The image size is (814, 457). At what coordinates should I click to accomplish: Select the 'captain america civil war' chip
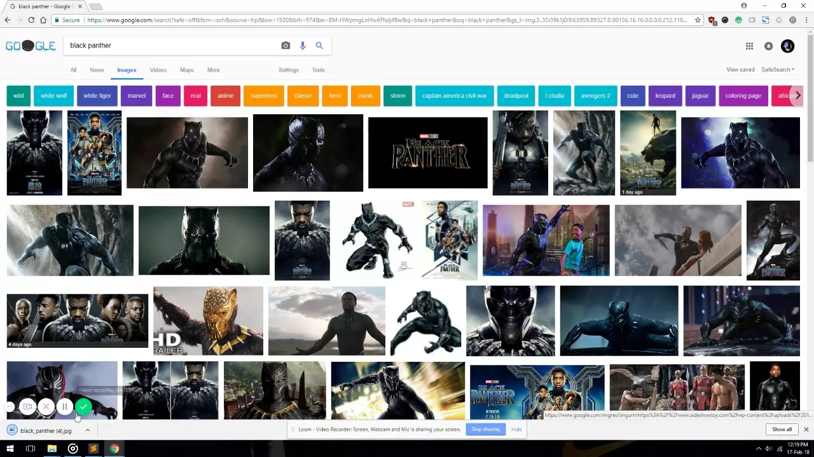tap(454, 96)
